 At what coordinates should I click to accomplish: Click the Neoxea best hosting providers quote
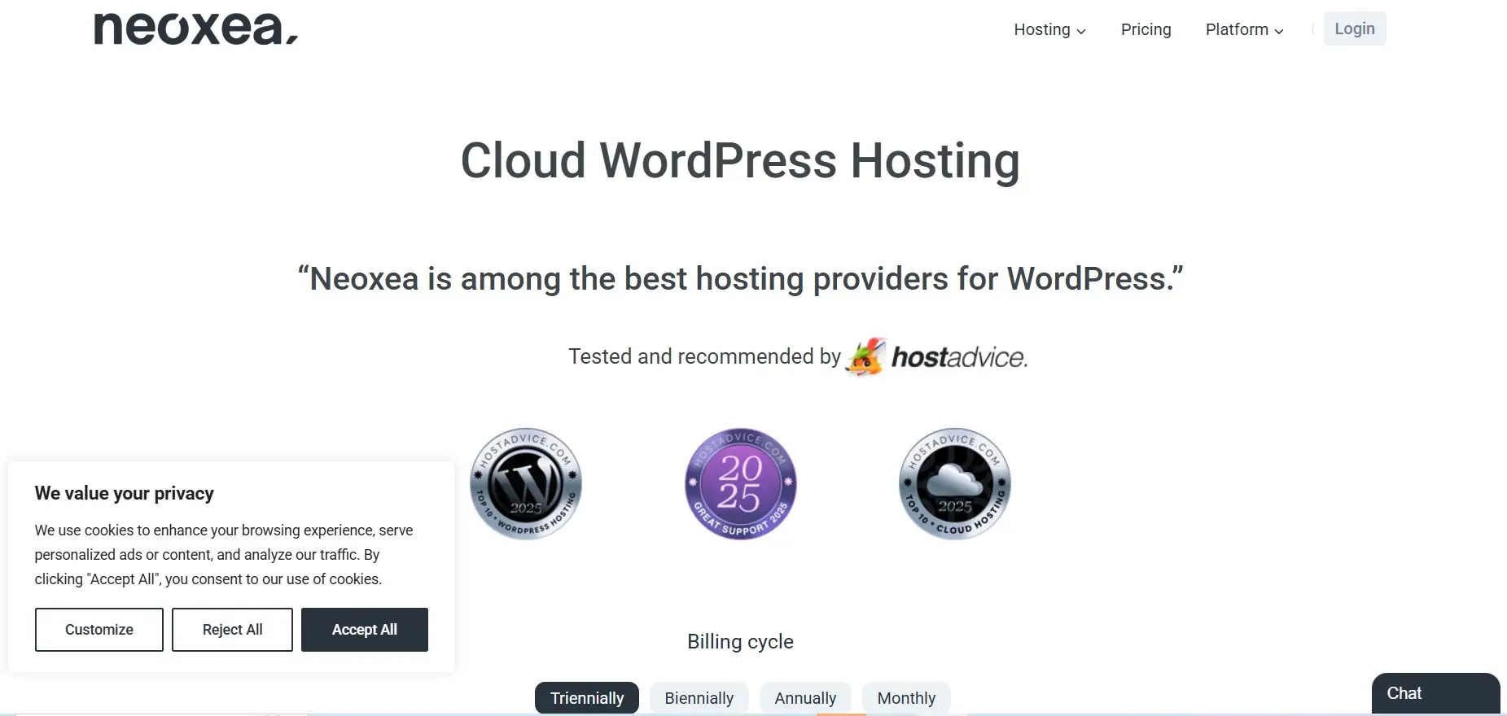[740, 278]
